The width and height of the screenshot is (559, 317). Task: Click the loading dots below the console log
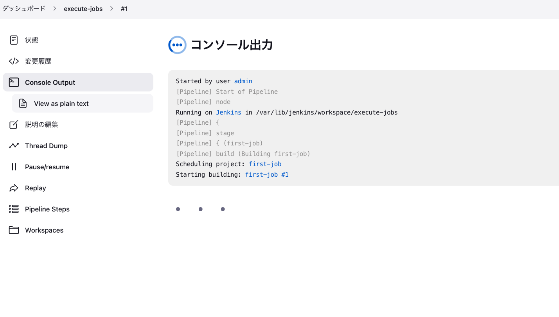pos(200,209)
